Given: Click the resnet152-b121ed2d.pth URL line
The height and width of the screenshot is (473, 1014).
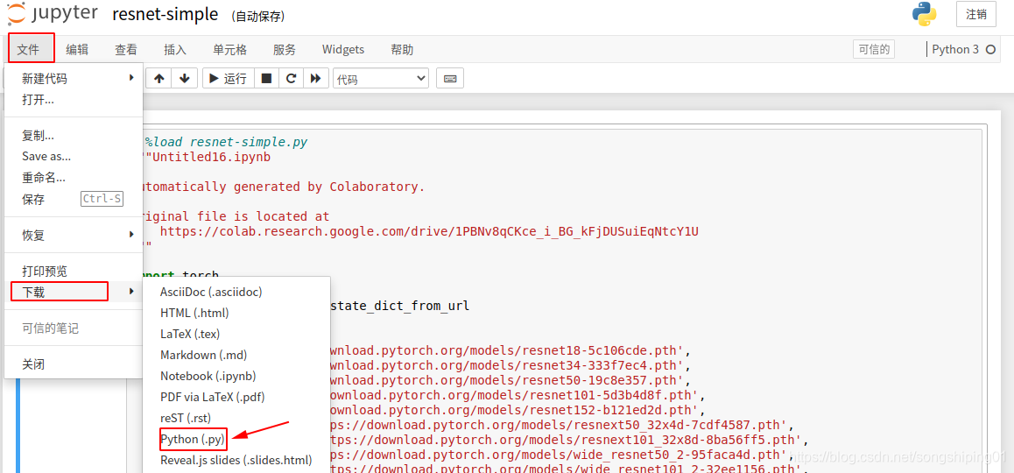Looking at the screenshot, I should tap(516, 411).
